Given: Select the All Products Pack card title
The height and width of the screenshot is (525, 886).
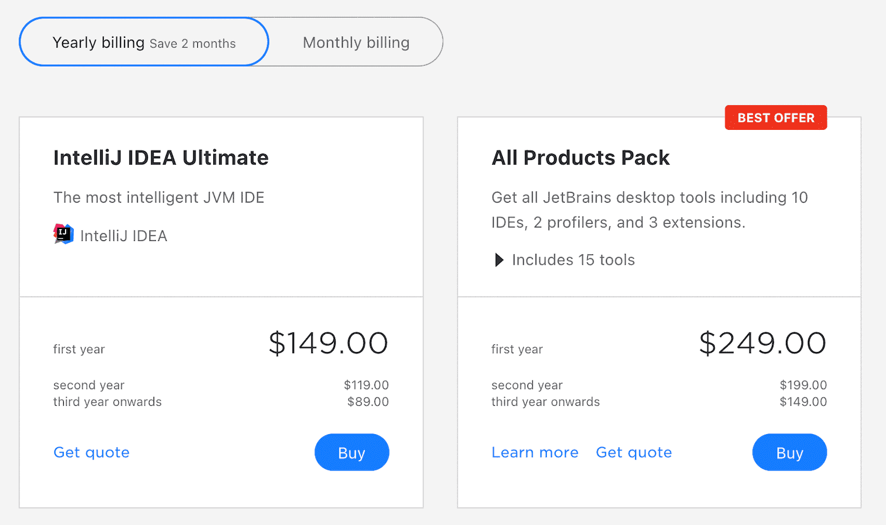Looking at the screenshot, I should coord(581,158).
